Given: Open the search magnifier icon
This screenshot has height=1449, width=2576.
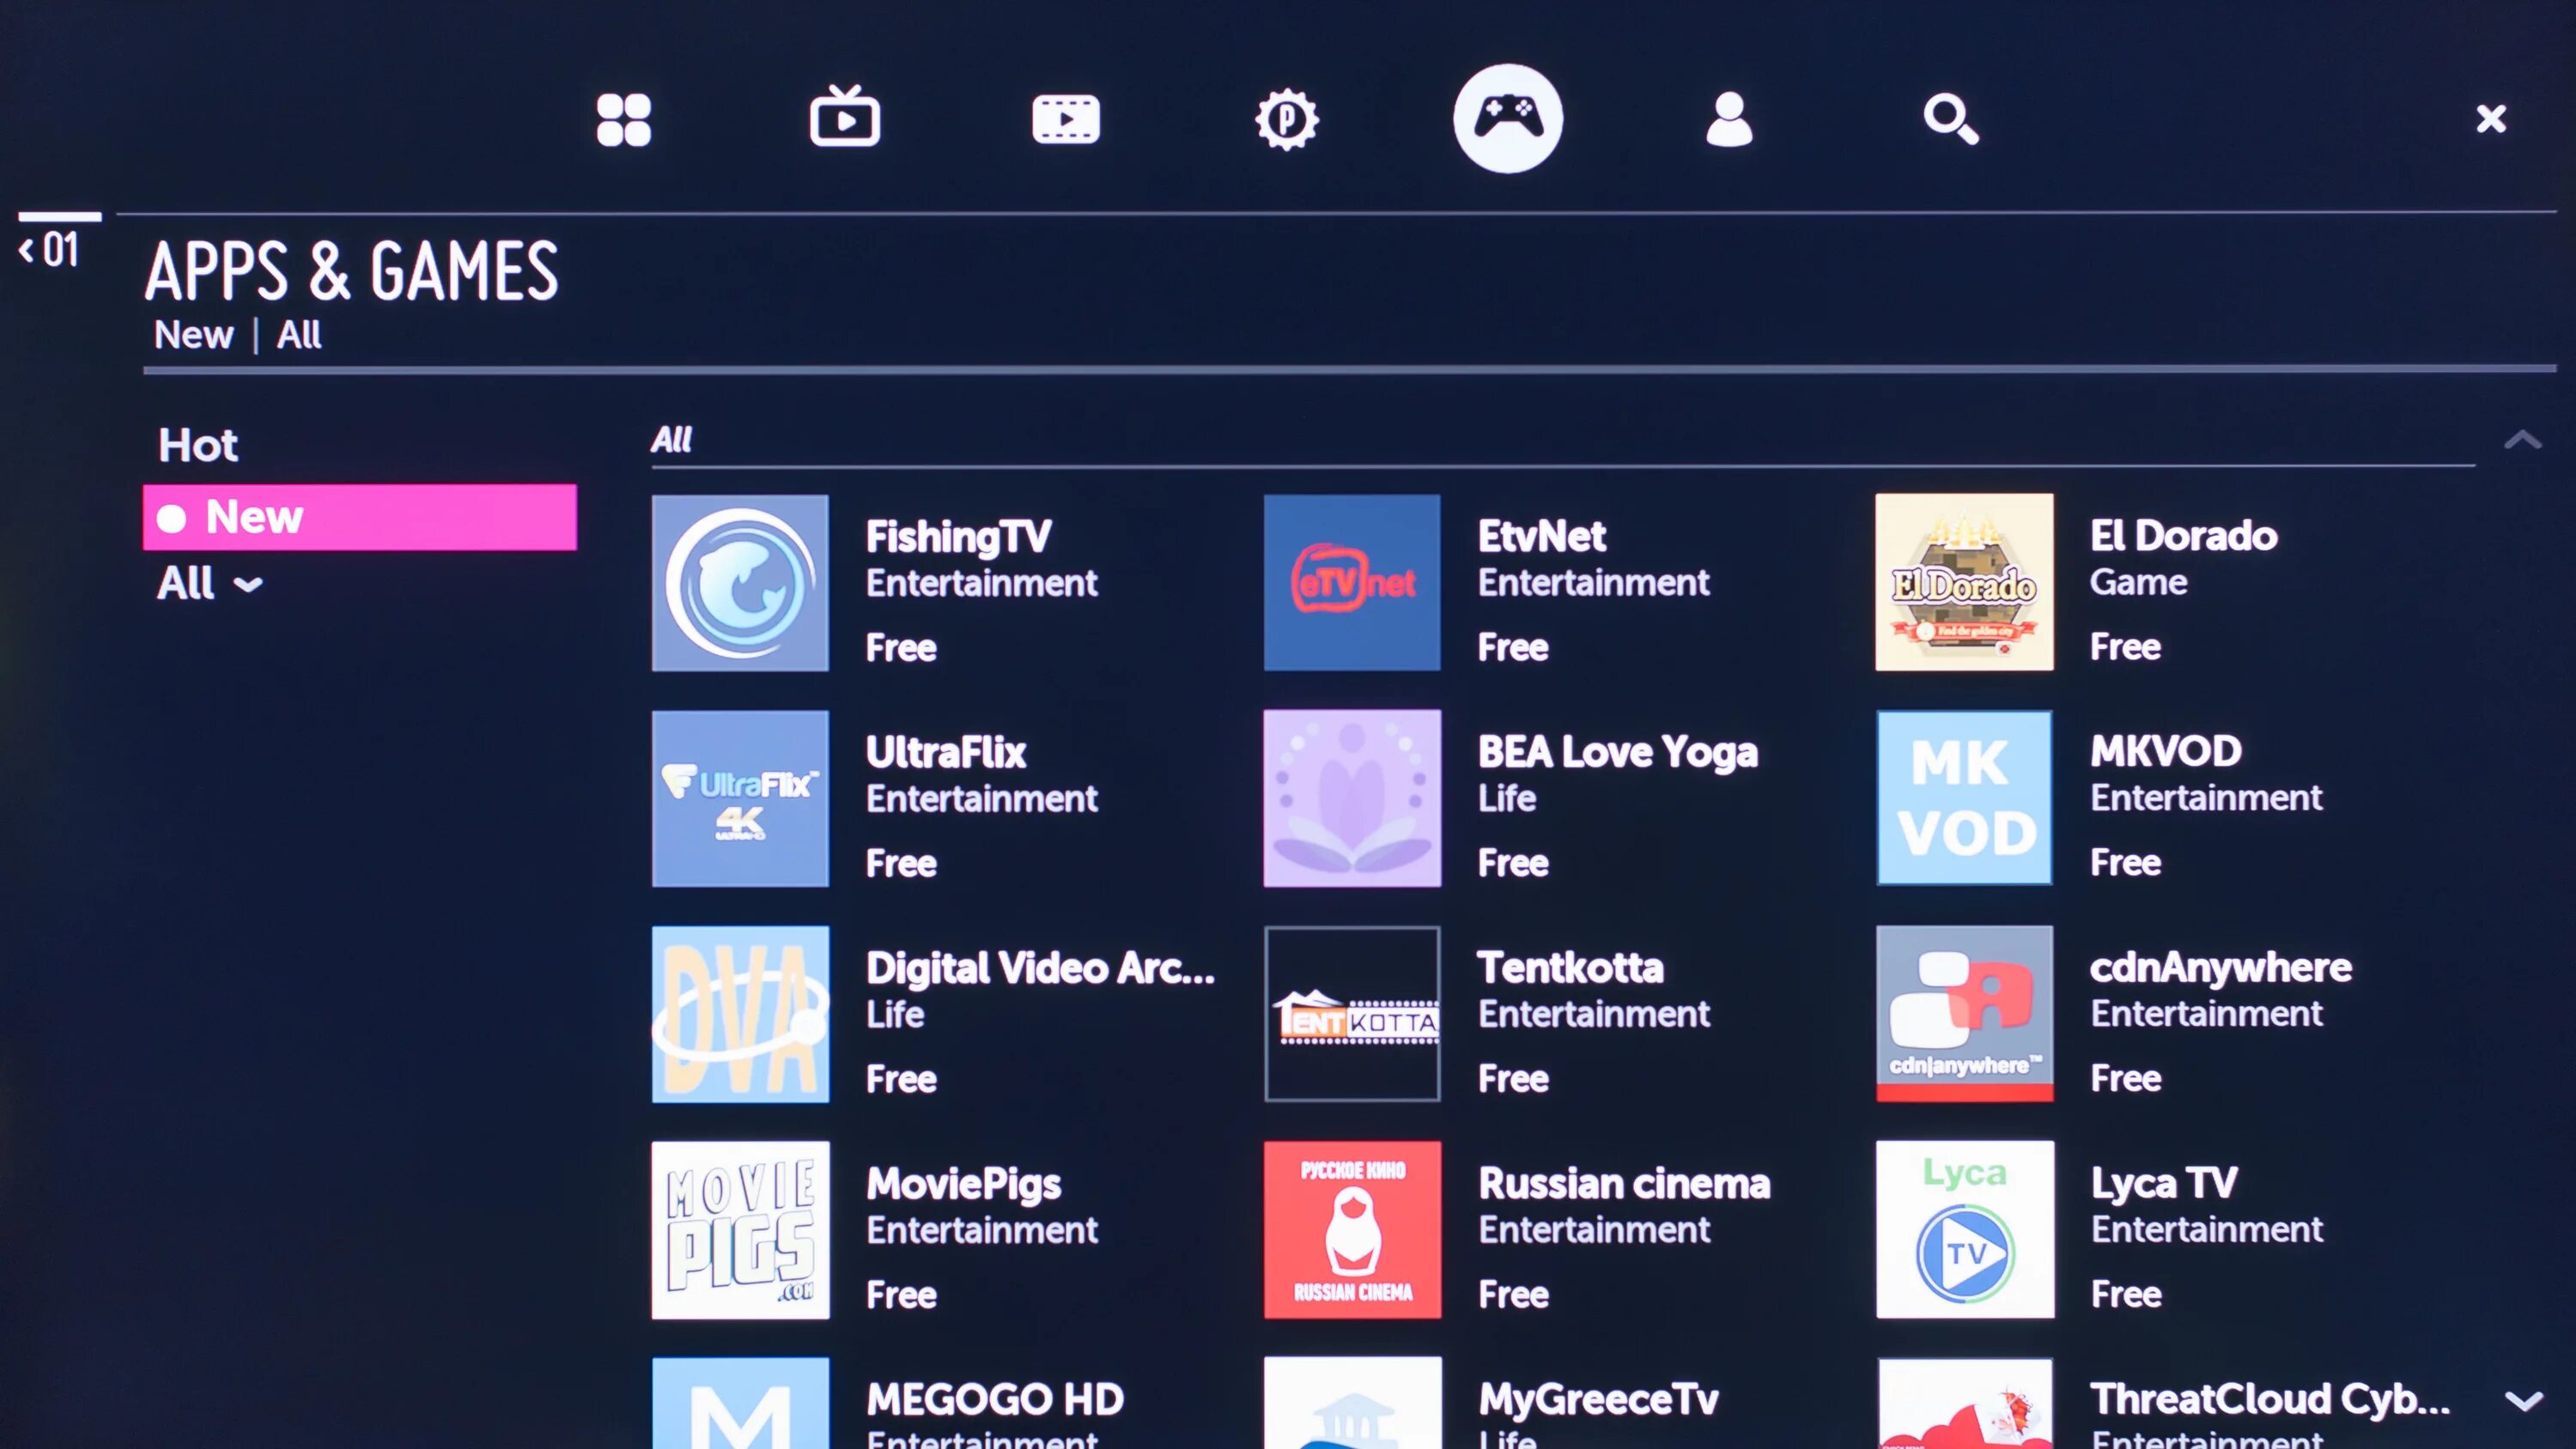Looking at the screenshot, I should [x=1950, y=120].
